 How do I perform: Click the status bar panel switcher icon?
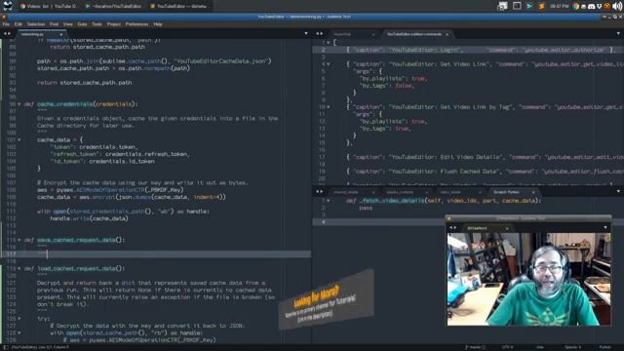pos(6,347)
